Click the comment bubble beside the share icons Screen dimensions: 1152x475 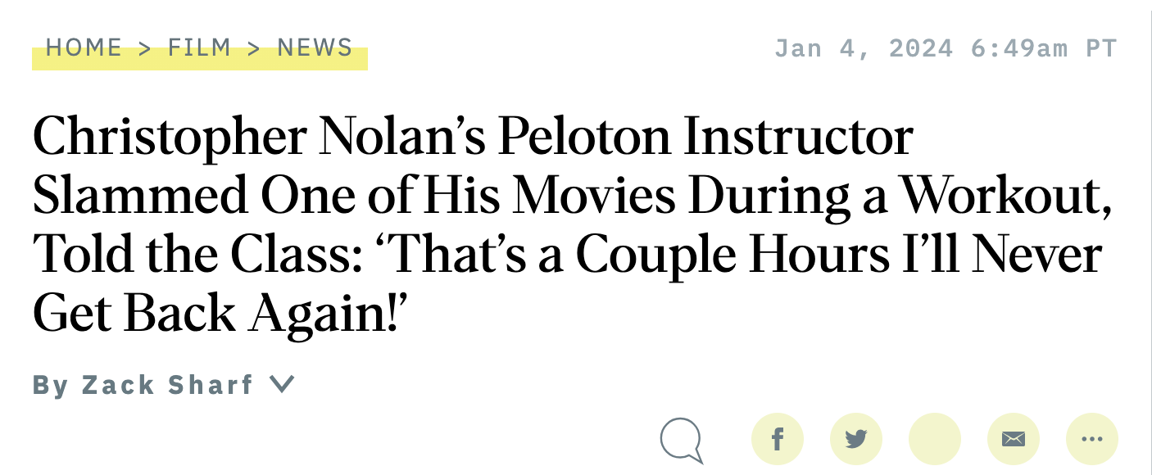click(683, 439)
